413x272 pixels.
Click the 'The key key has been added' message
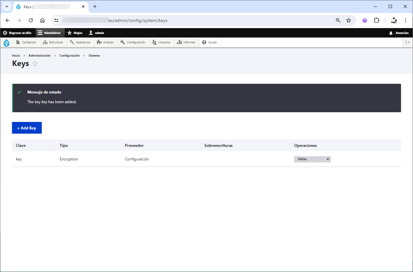pos(52,102)
